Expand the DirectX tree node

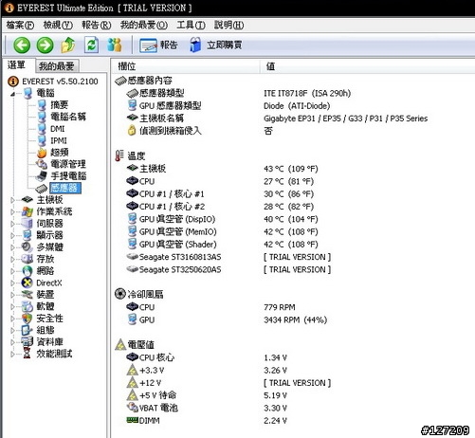coord(12,283)
